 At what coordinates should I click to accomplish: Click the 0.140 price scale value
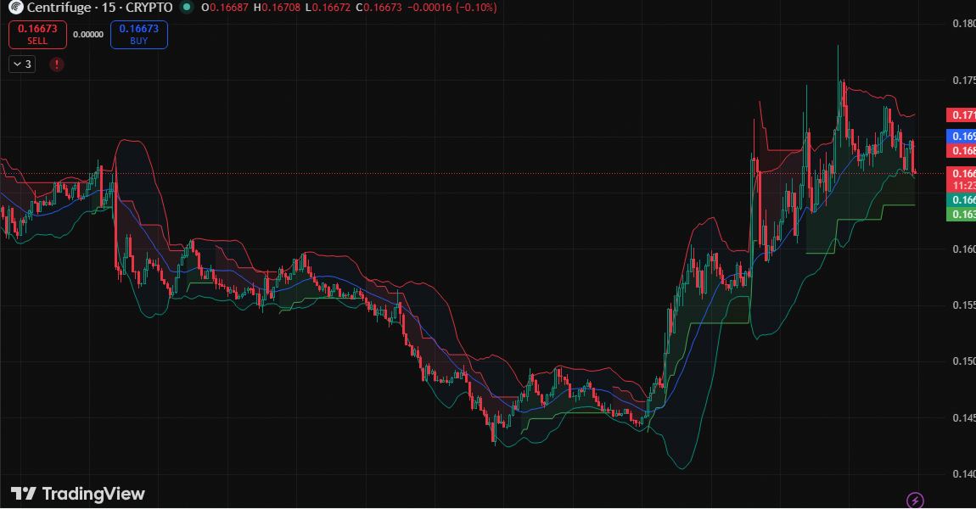point(962,473)
